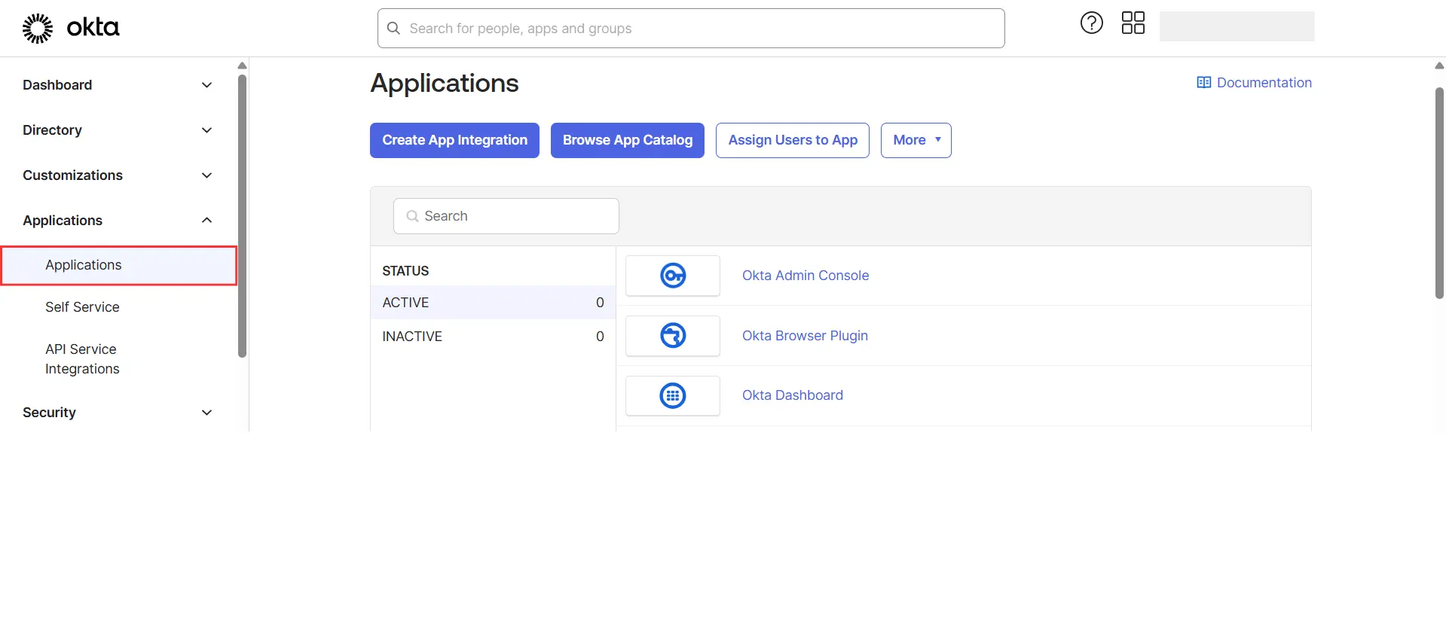Open the More dropdown button

pos(916,140)
